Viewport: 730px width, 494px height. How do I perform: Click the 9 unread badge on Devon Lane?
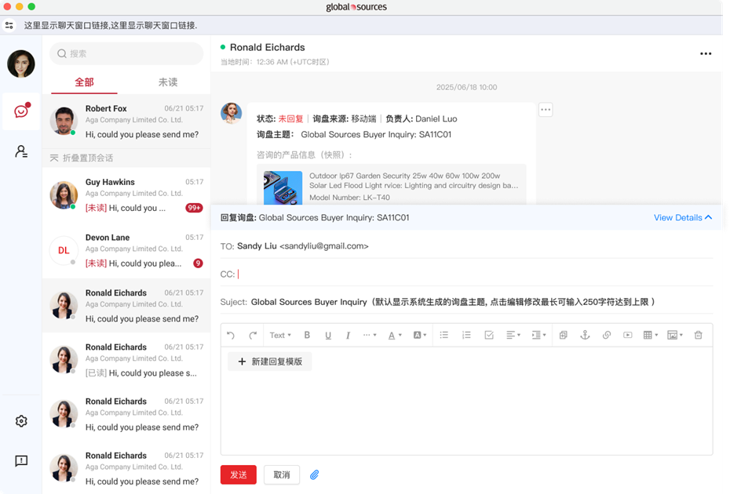coord(198,263)
